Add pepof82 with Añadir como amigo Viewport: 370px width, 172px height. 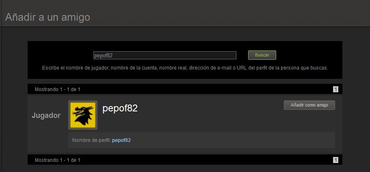(309, 105)
